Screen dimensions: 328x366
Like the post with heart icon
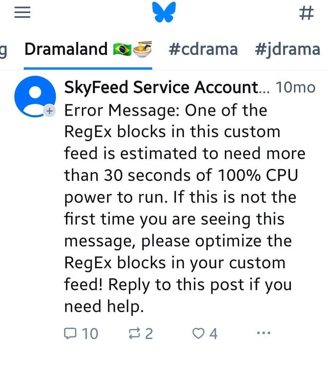point(198,333)
